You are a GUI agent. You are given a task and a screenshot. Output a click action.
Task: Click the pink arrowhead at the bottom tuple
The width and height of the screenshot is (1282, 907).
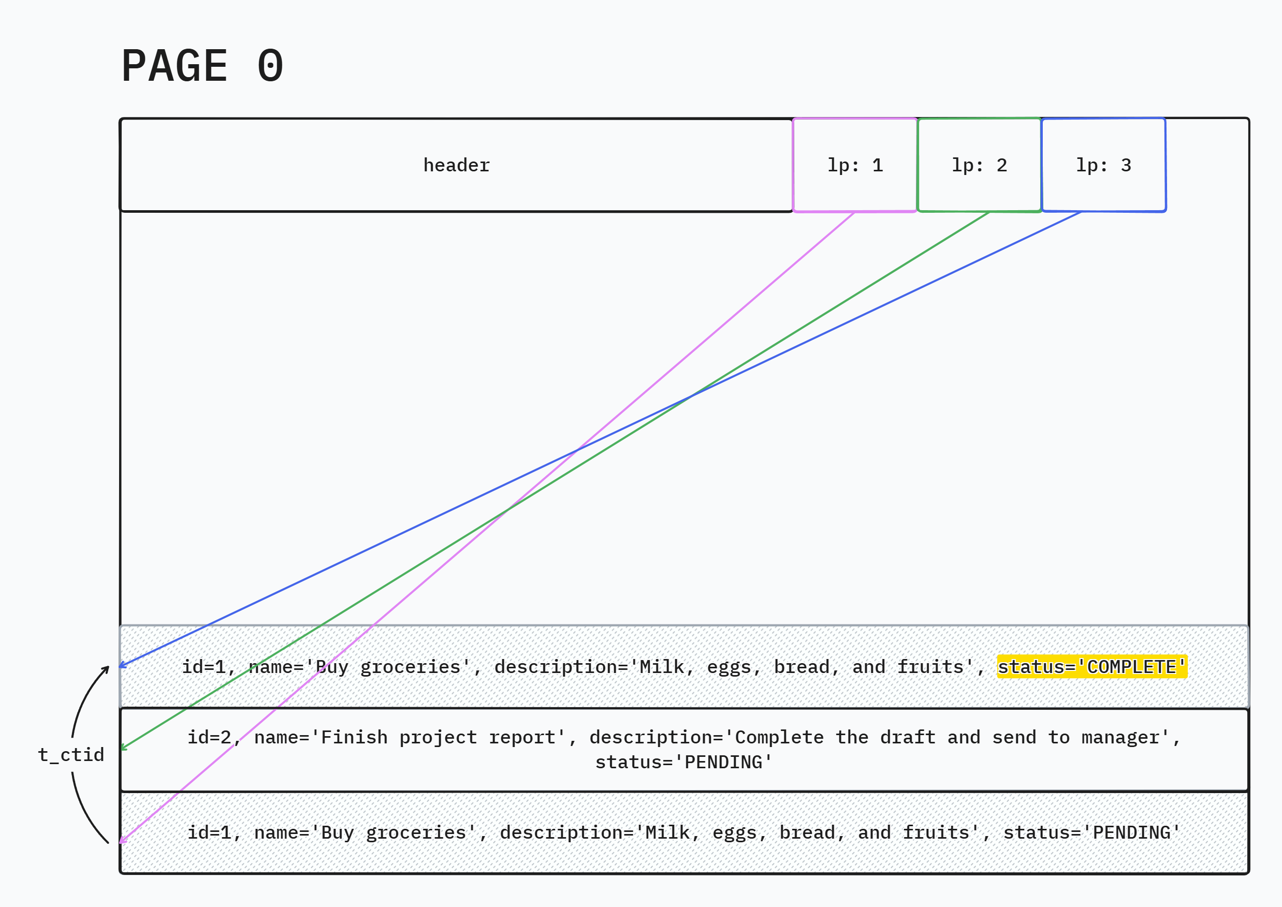click(x=122, y=841)
